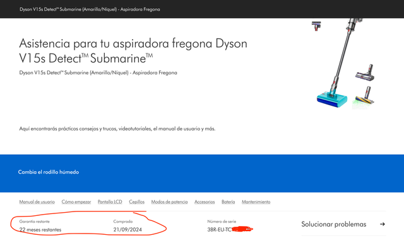
Task: Click the green laser fluffy head image
Action: (x=364, y=98)
